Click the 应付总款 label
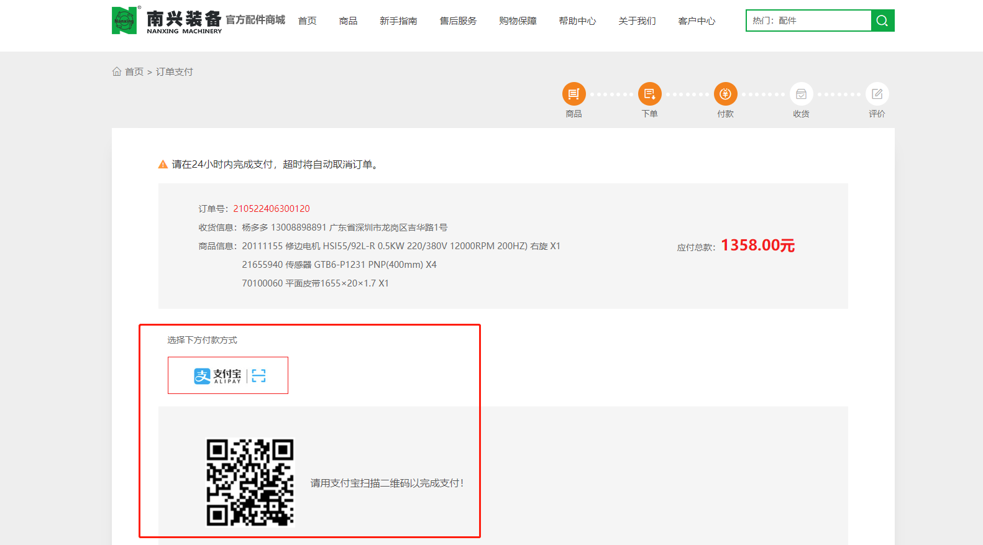 696,247
